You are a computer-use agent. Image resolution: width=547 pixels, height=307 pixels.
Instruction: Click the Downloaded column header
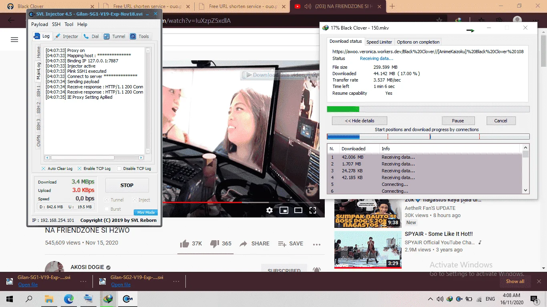coord(359,149)
